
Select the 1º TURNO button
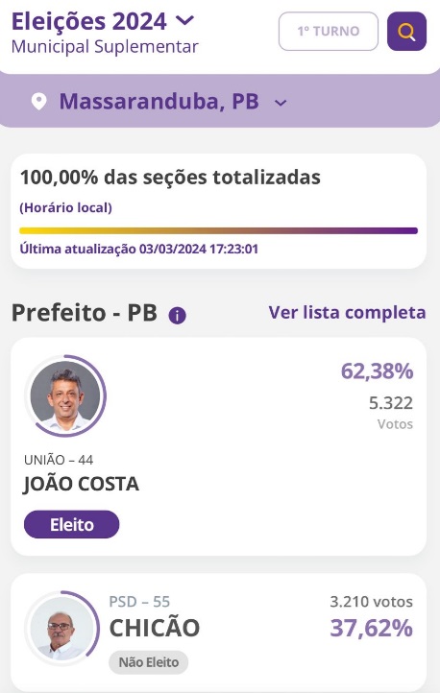click(x=329, y=32)
